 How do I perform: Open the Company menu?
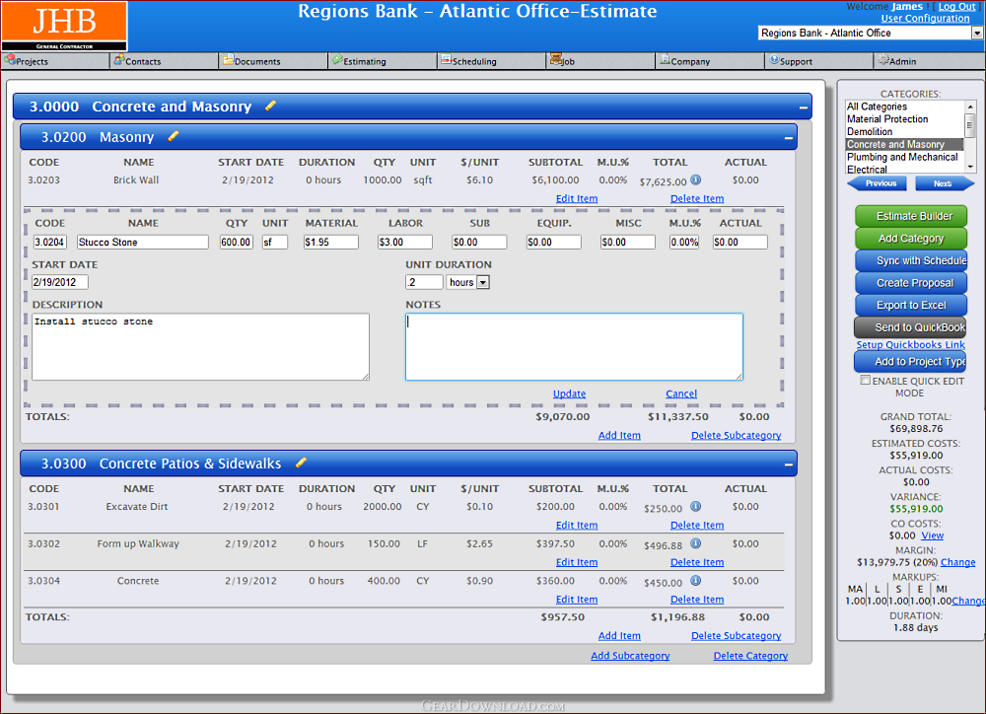click(x=710, y=61)
